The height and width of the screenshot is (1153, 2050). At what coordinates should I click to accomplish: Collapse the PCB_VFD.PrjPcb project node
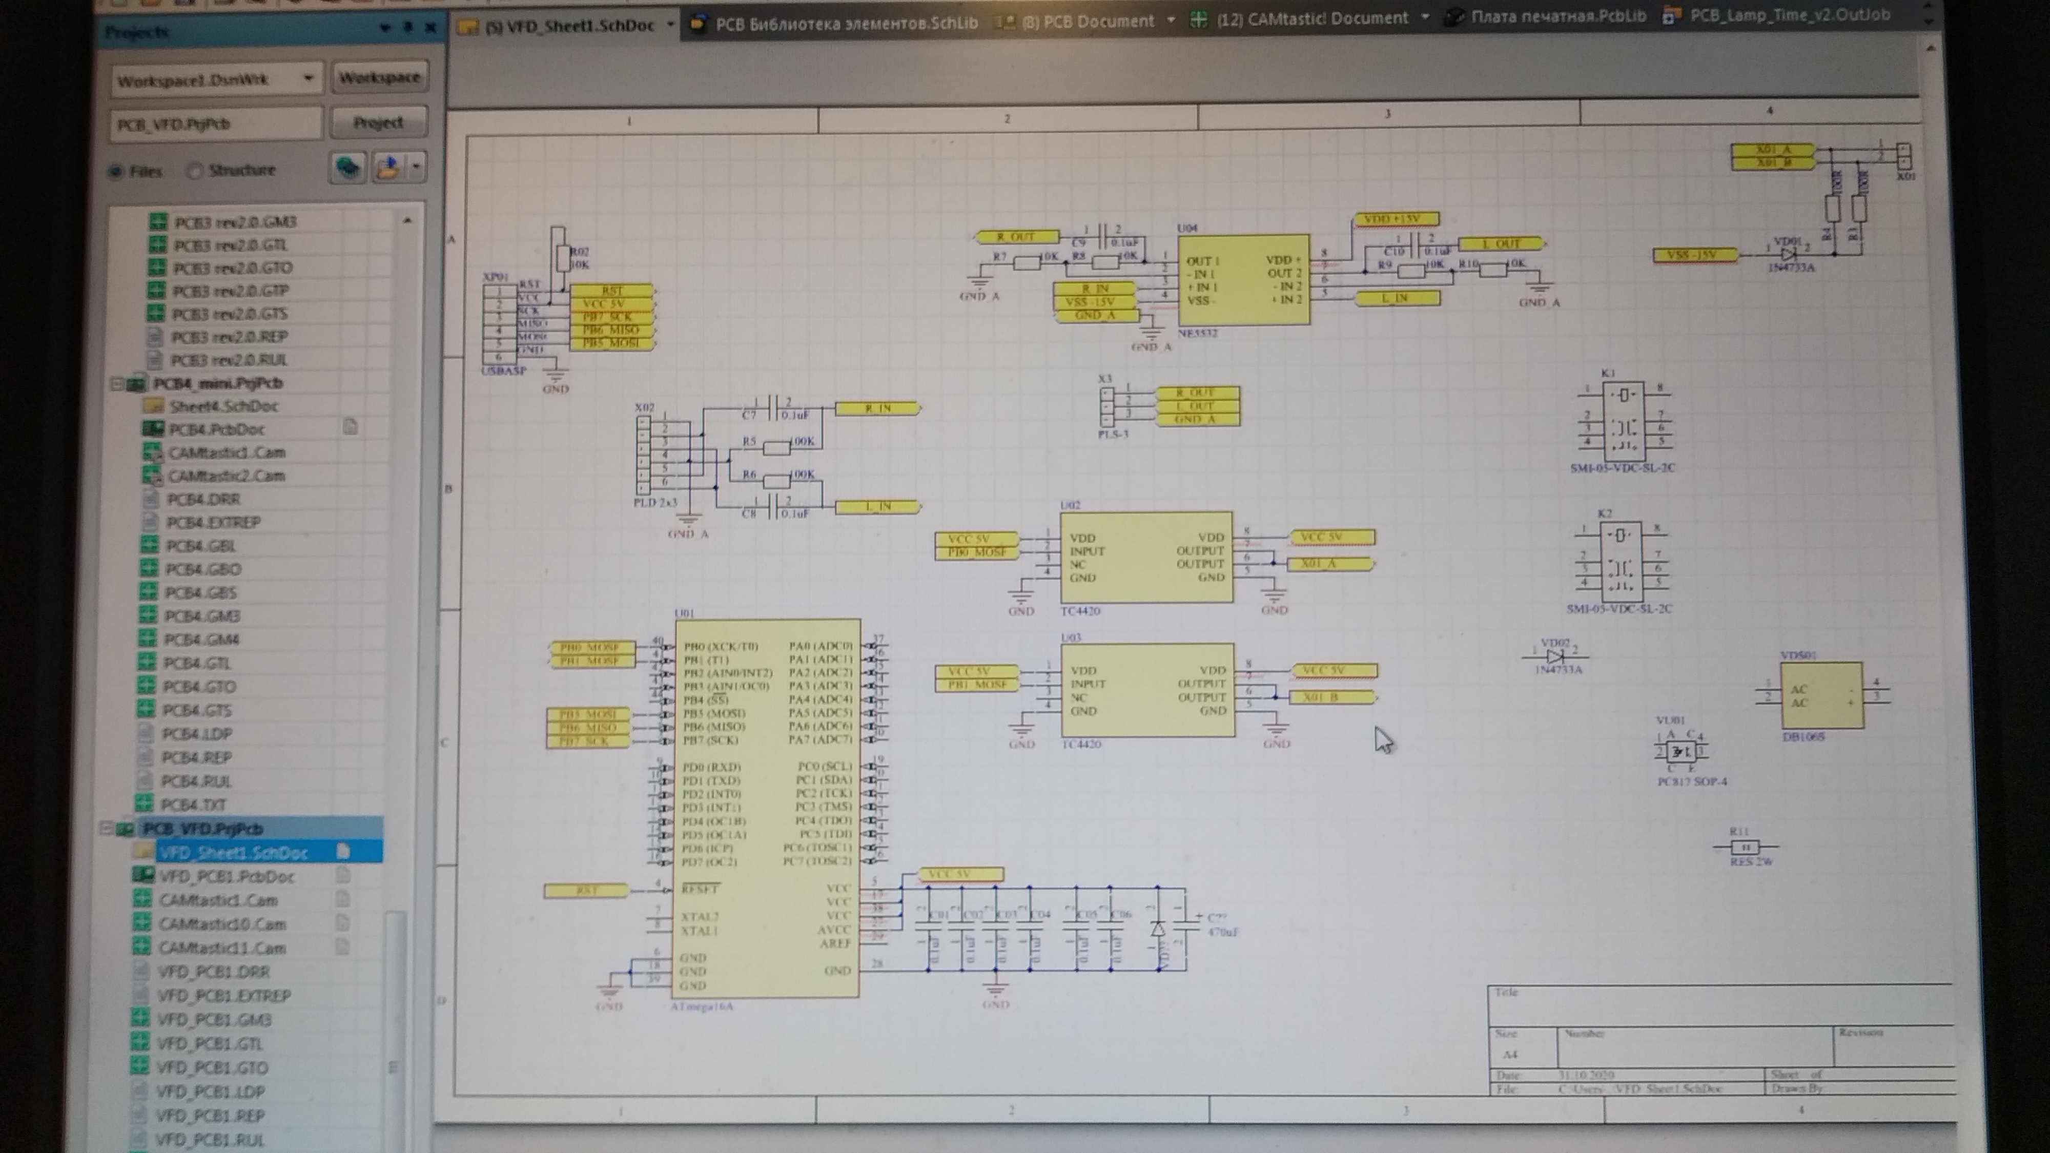pos(106,828)
